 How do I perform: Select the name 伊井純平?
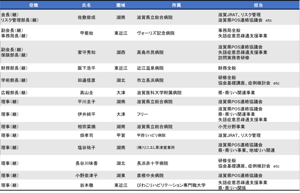coord(86,114)
